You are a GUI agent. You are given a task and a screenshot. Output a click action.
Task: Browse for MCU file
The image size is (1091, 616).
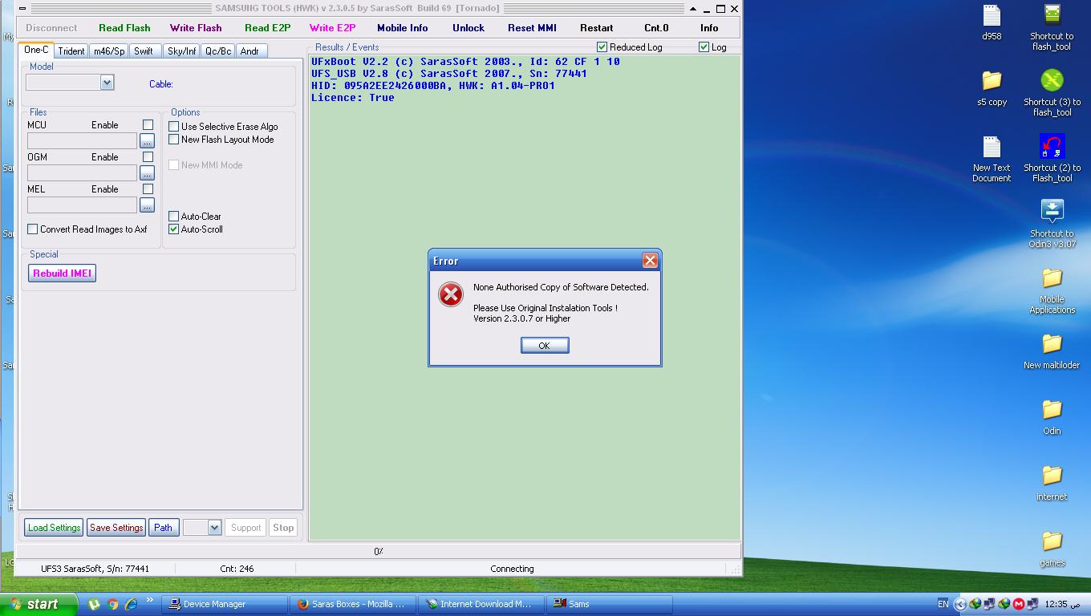(x=147, y=140)
